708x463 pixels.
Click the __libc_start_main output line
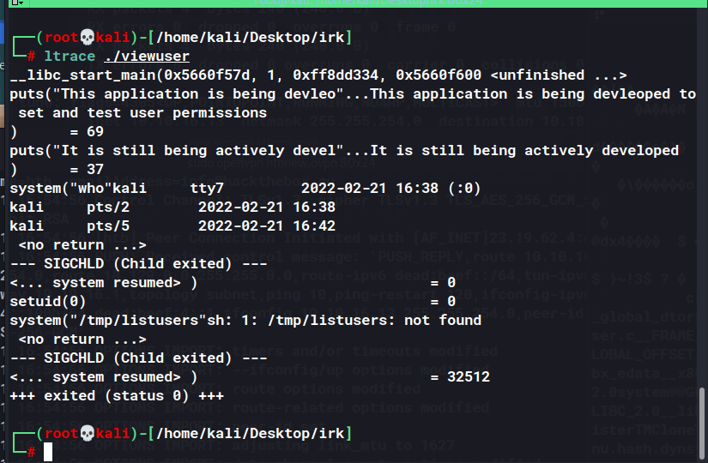[x=318, y=75]
